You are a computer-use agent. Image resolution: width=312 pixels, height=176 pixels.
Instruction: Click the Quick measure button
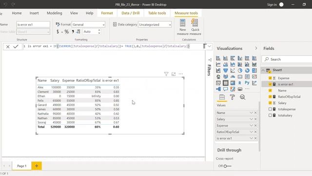[195, 27]
